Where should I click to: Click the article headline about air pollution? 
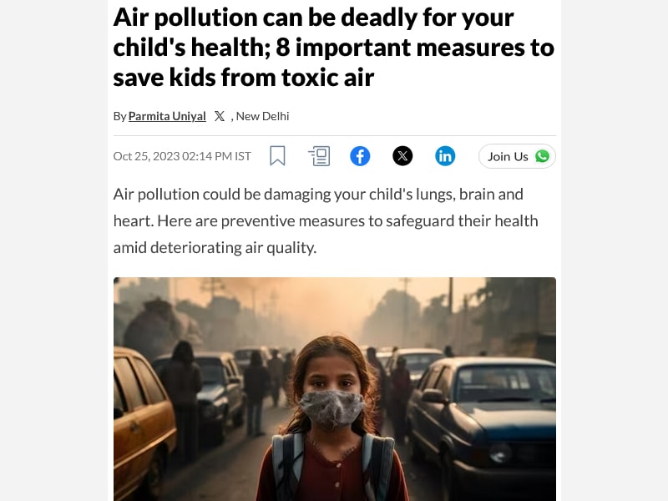[333, 48]
